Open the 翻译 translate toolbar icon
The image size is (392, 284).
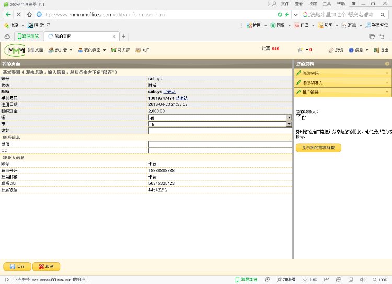[301, 25]
